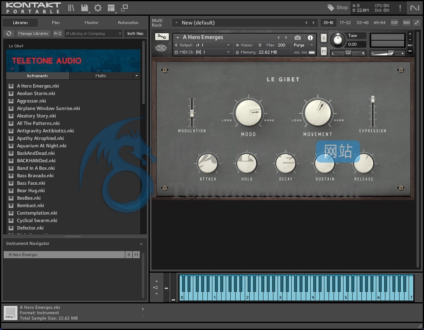Select the Instruments tab in library
Viewport: 424px width, 330px height.
[37, 76]
